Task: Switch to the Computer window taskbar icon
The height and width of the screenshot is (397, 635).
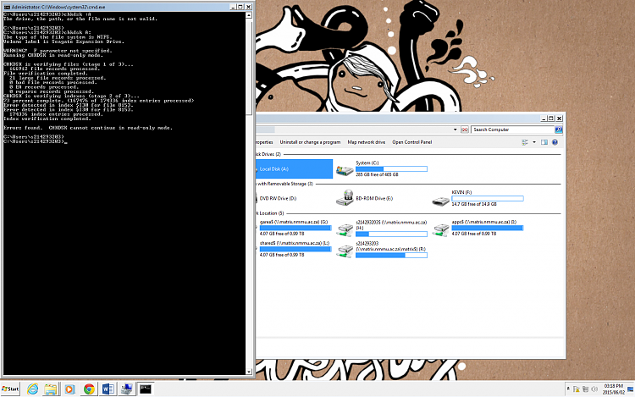Action: pyautogui.click(x=126, y=389)
